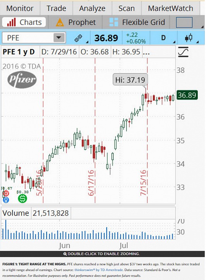Click the Hi: 37.19 price bubble
The height and width of the screenshot is (280, 206).
(x=130, y=80)
